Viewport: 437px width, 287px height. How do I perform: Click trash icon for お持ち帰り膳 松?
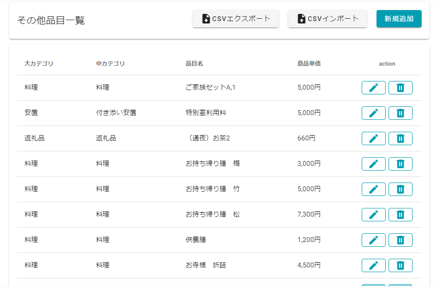400,215
